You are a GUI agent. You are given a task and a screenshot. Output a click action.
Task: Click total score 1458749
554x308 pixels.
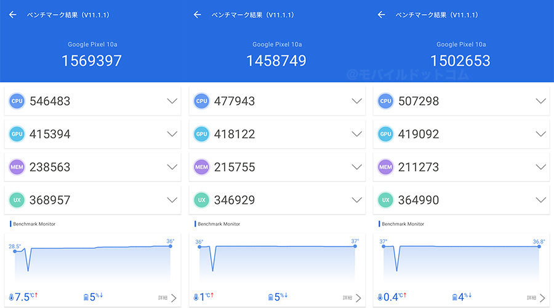point(276,61)
